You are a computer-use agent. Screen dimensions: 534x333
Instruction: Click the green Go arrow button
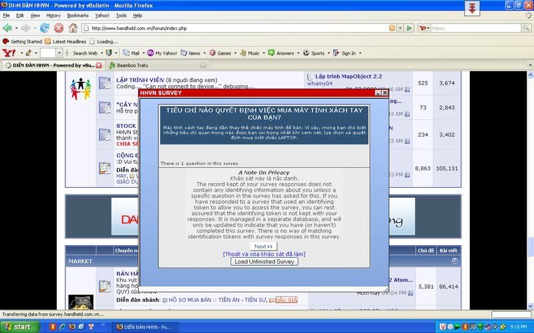coord(410,28)
